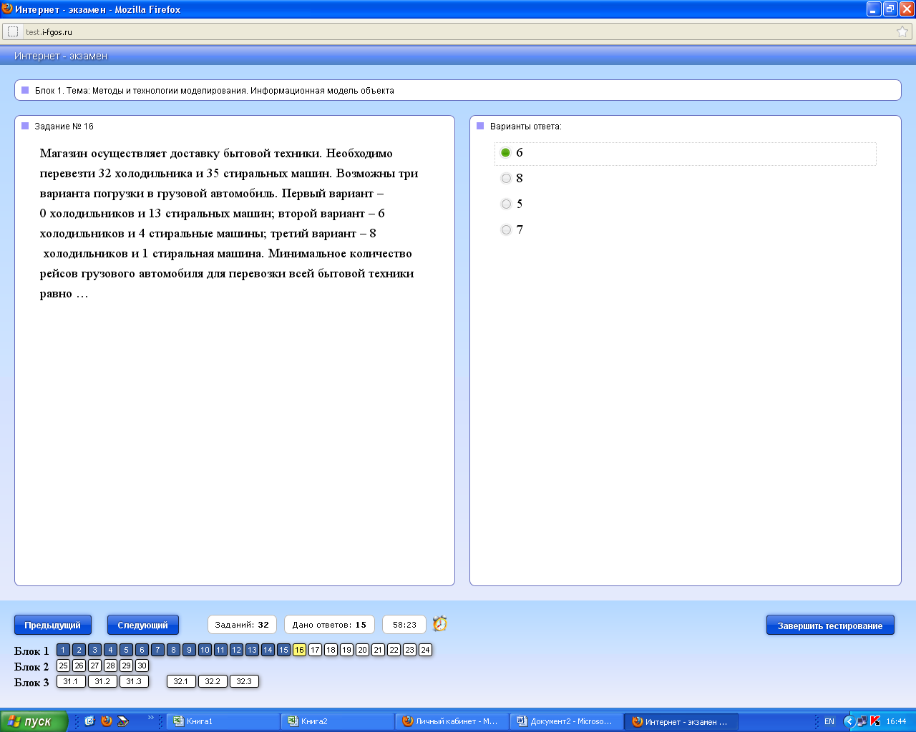
Task: Open question 32.3
Action: [244, 681]
